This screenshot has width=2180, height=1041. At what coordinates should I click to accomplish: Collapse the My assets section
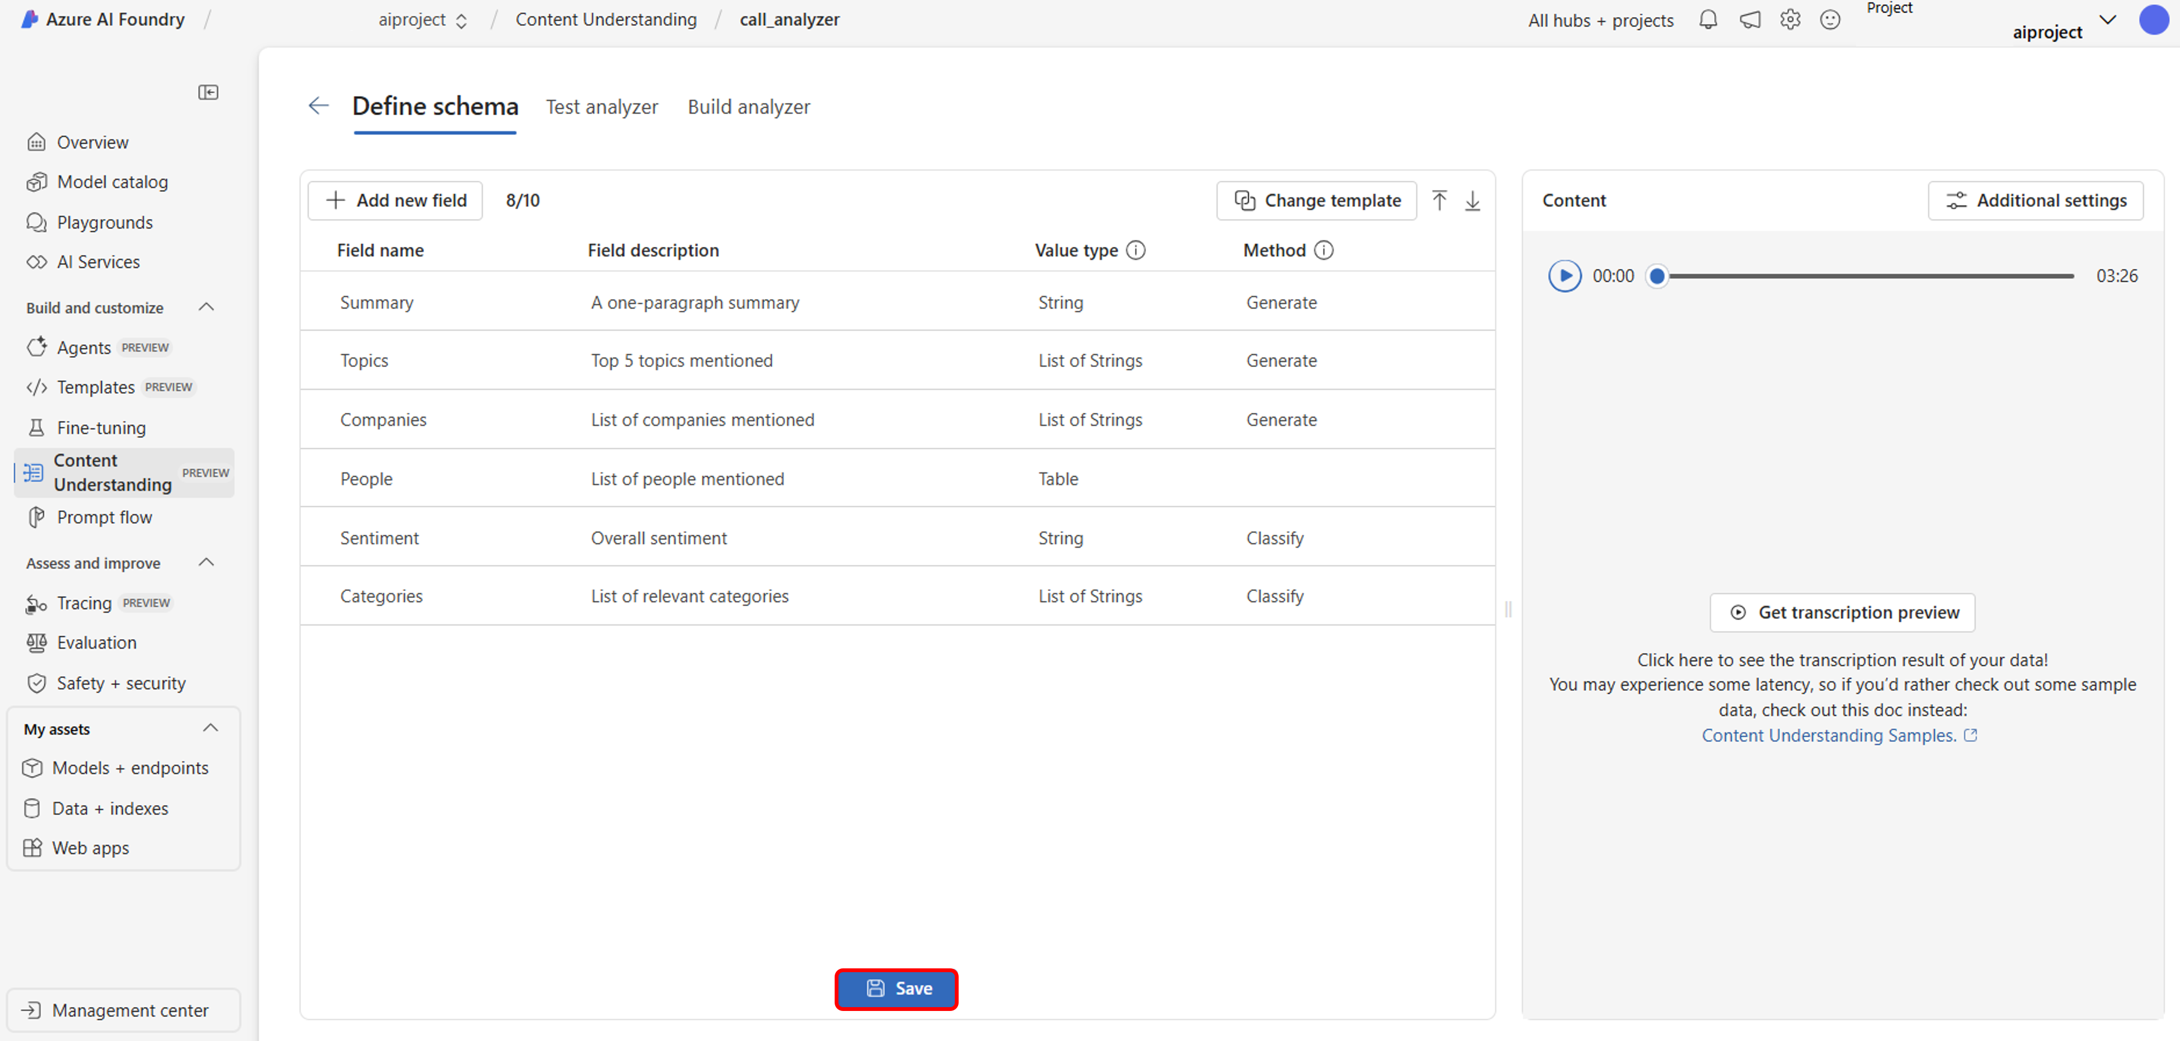(x=211, y=729)
